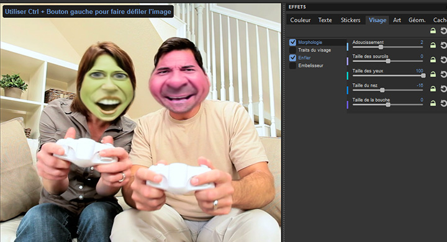Image resolution: width=447 pixels, height=242 pixels.
Task: Enable the Traits du visage checkbox
Action: click(292, 50)
